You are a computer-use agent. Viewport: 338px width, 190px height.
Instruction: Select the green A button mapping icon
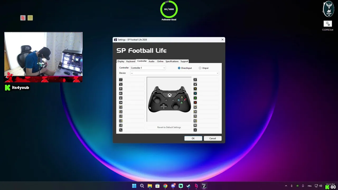tap(195, 98)
